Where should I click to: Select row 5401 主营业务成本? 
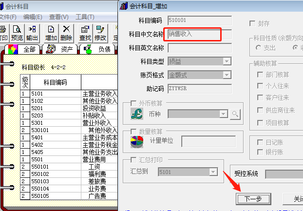click(69, 137)
